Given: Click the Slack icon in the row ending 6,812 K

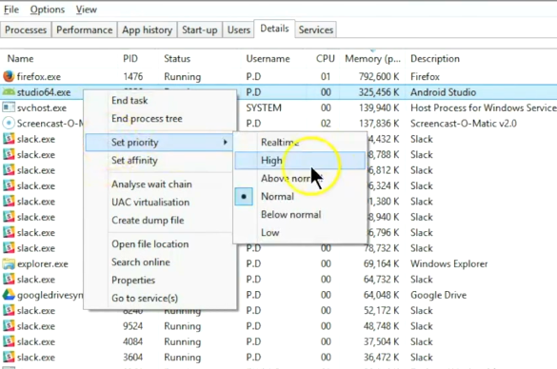Looking at the screenshot, I should coord(9,170).
